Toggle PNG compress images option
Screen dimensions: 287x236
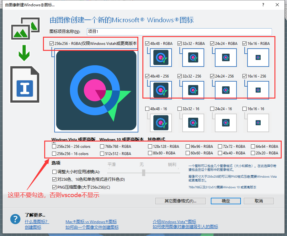tap(54, 187)
